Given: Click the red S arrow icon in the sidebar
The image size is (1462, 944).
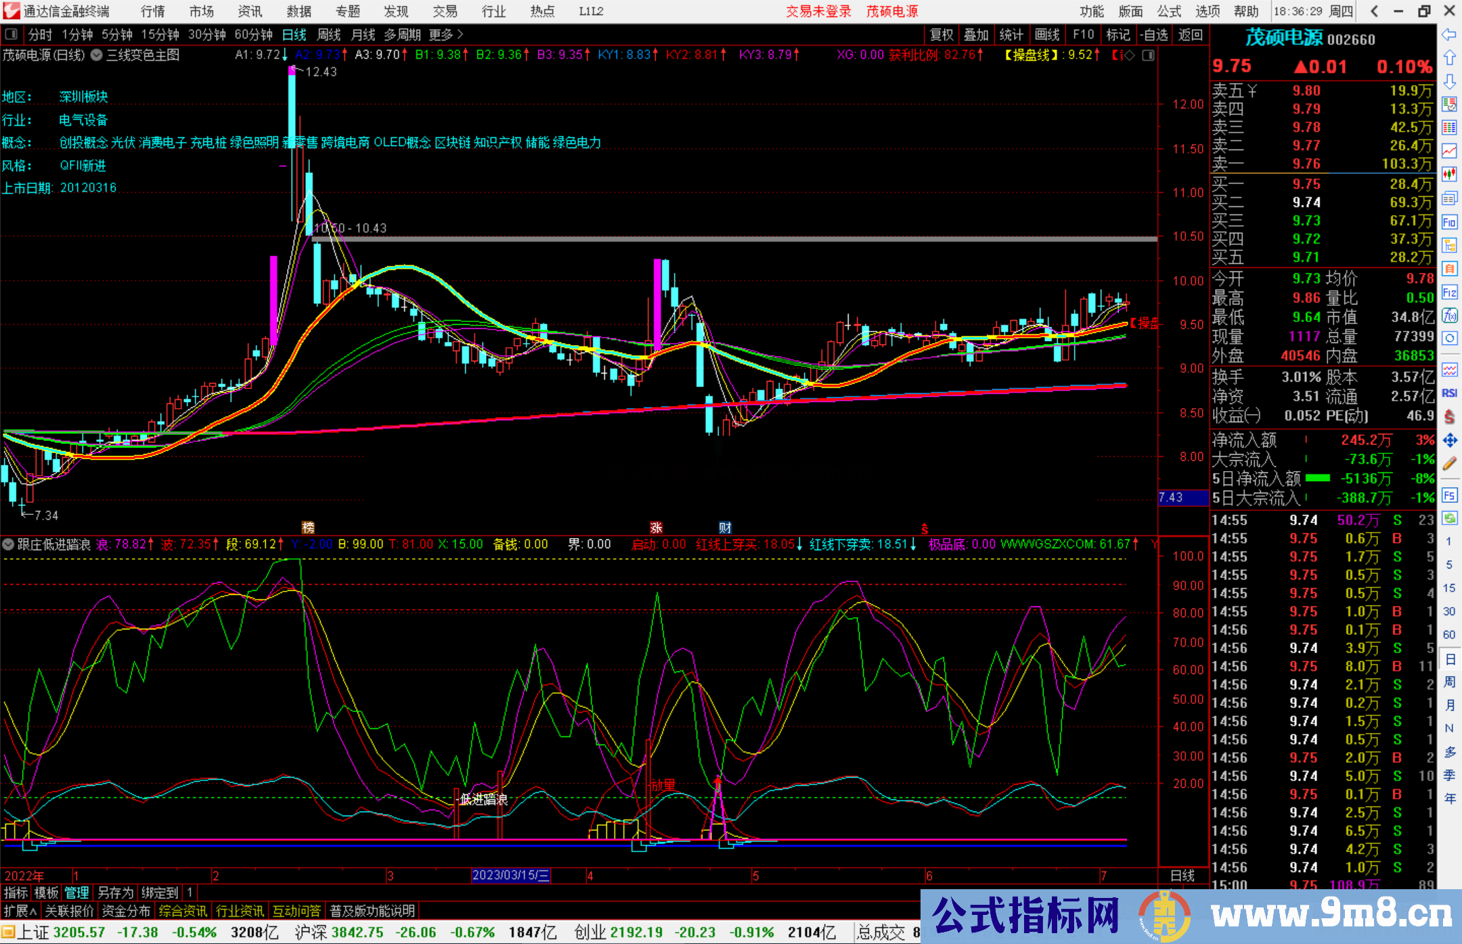Looking at the screenshot, I should pyautogui.click(x=1449, y=416).
